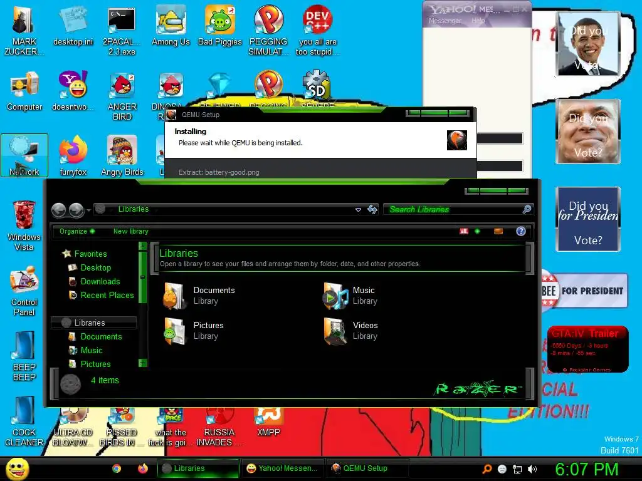Click the preview pane icon in Libraries toolbar
The height and width of the screenshot is (481, 642).
(x=498, y=232)
